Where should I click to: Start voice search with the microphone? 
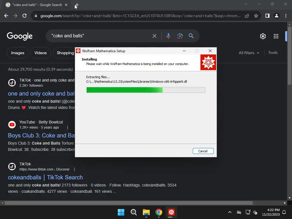pos(168,36)
